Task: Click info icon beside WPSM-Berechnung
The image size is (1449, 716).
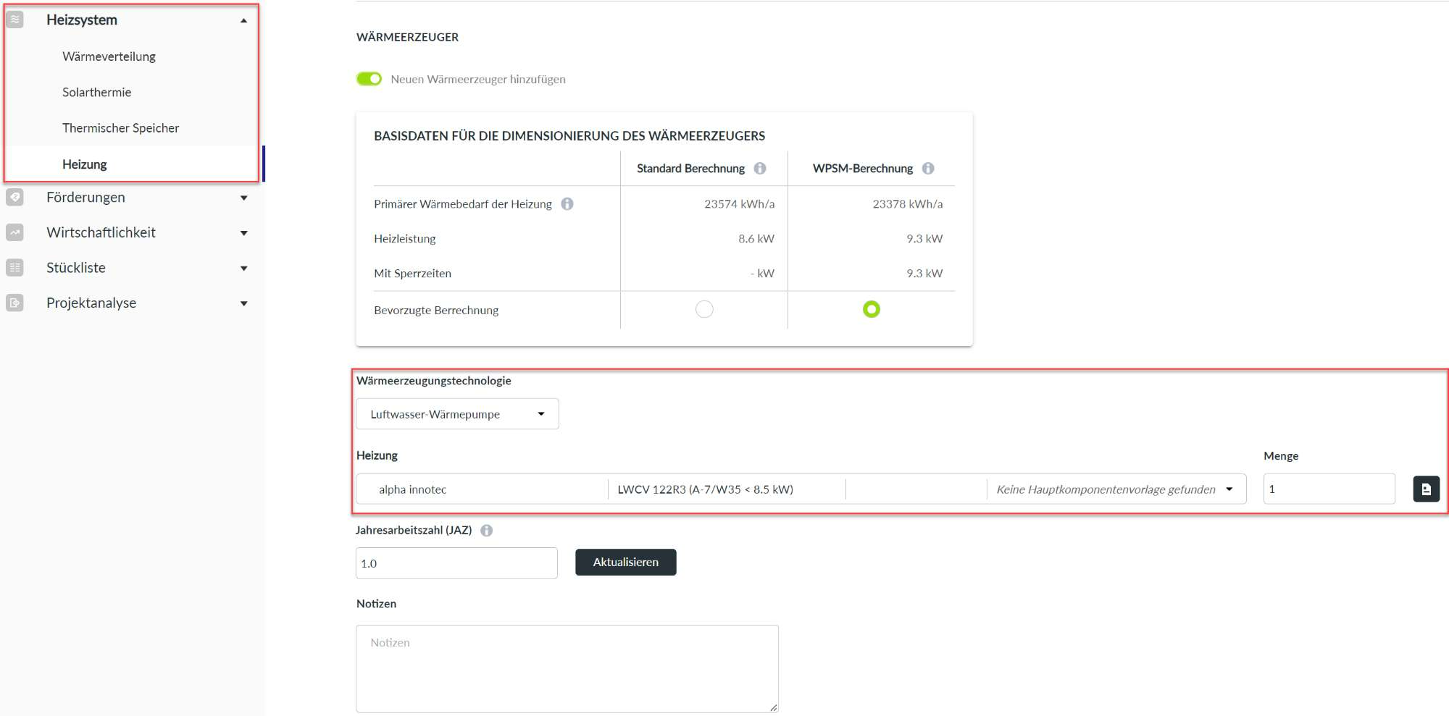Action: click(x=928, y=168)
